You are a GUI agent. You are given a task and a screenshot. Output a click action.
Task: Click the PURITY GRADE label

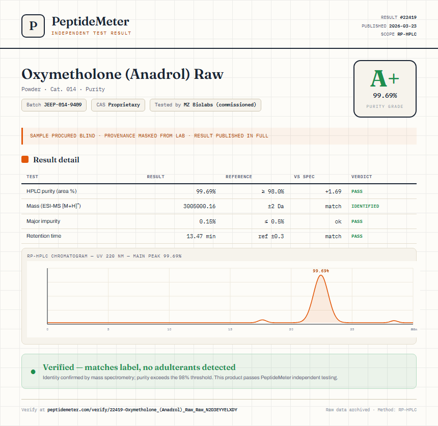[x=385, y=107]
